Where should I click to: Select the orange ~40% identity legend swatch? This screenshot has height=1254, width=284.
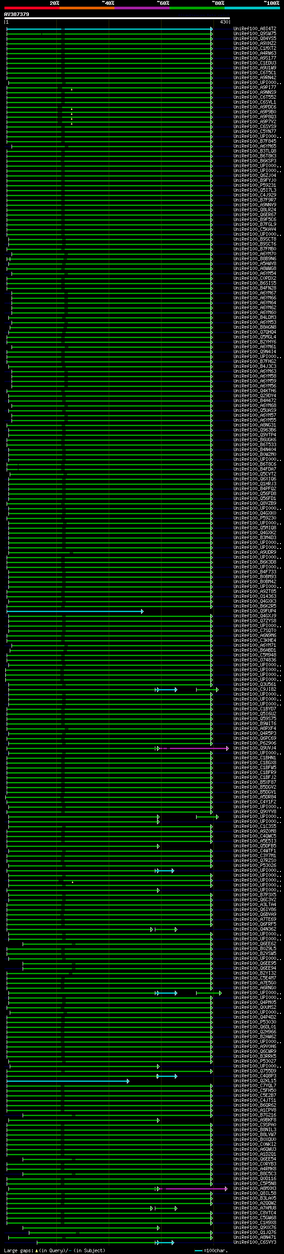(87, 8)
